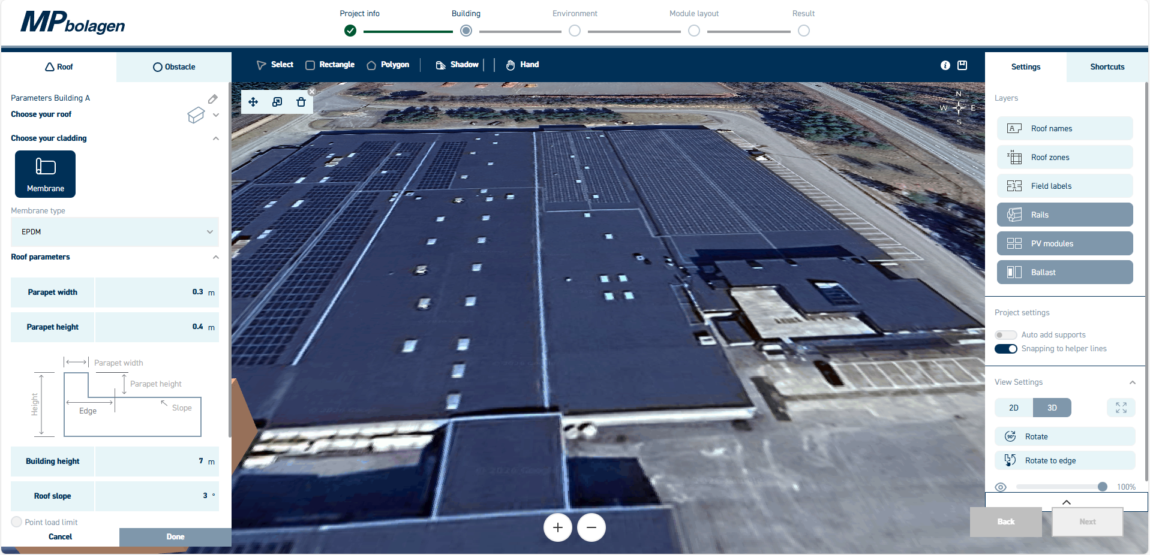Click the Rotate to edge button
Viewport: 1150px width, 555px height.
[x=1065, y=460]
